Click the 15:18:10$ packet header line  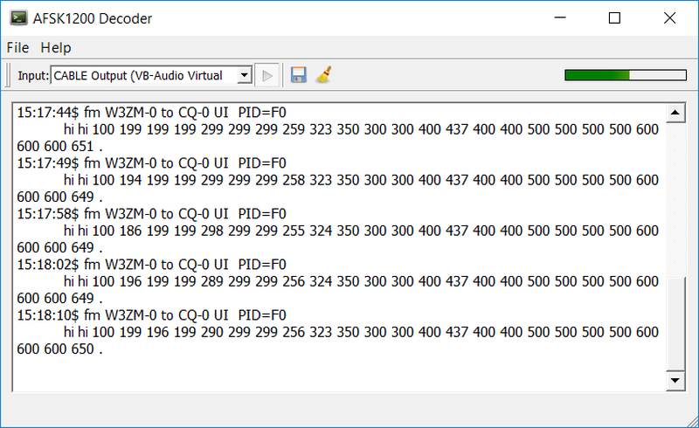(x=151, y=315)
